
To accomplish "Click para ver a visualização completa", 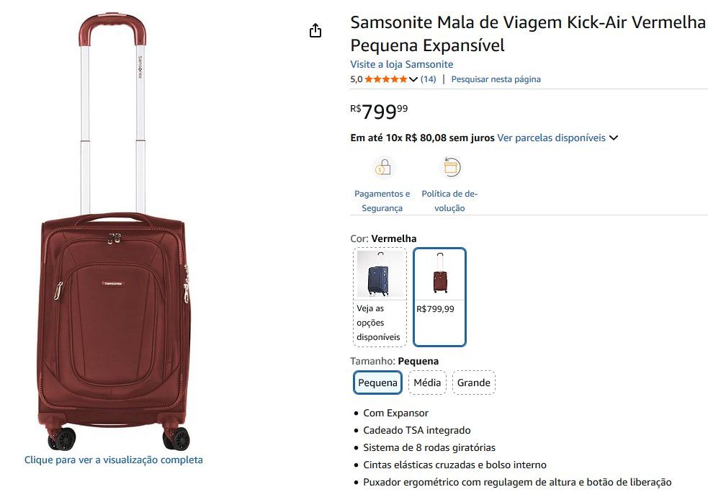I will coord(113,460).
